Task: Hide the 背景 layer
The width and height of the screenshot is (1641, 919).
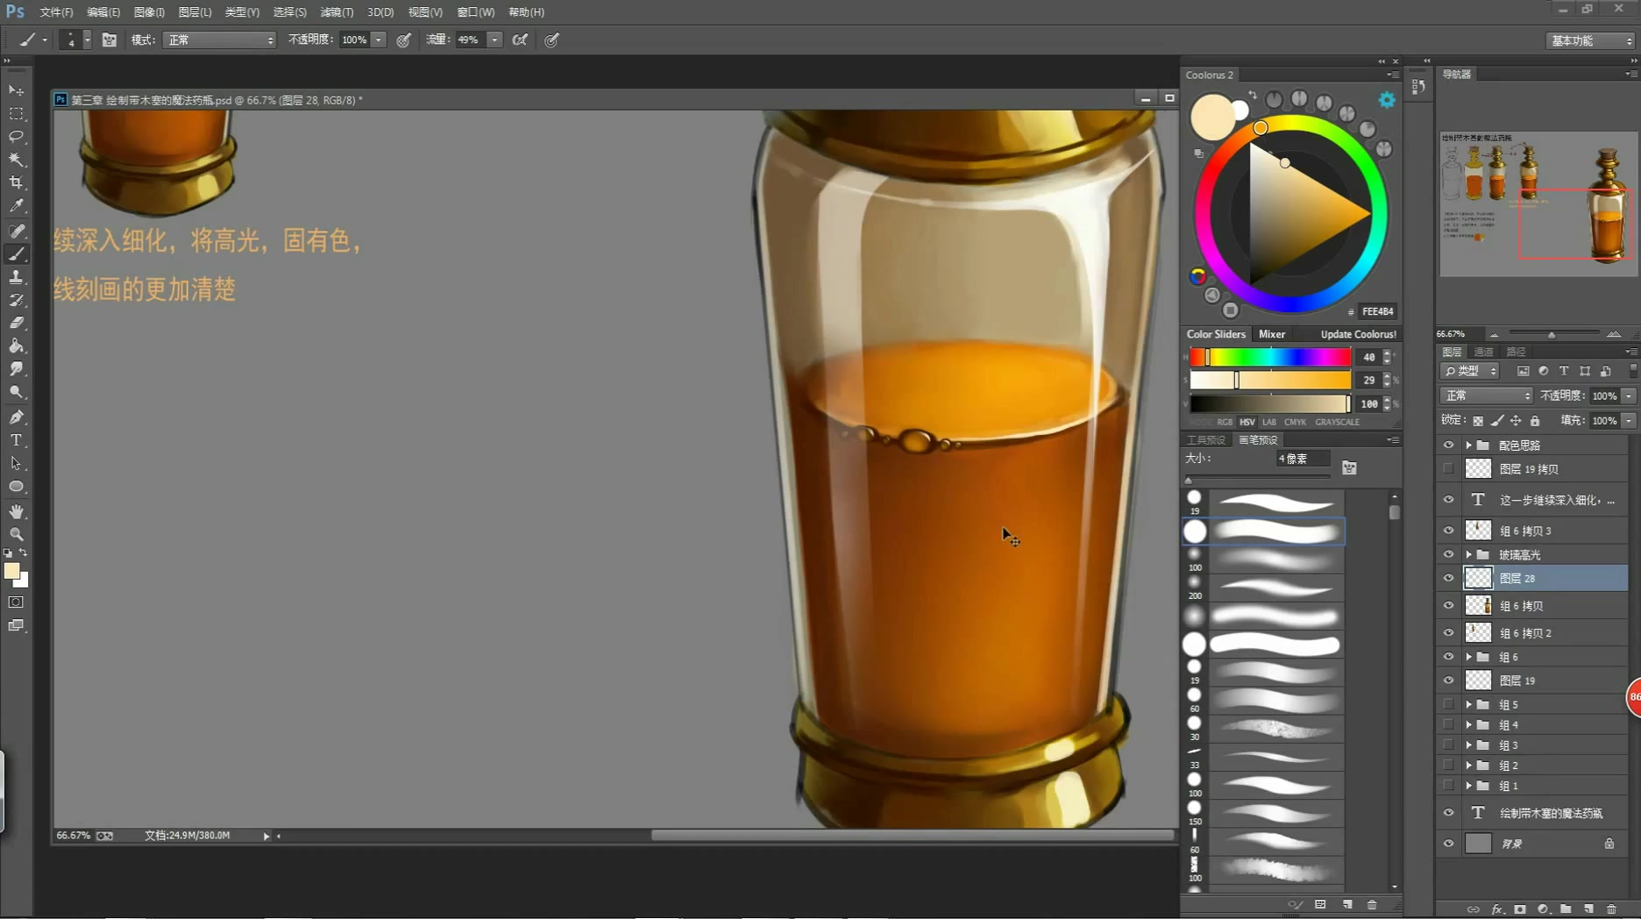Action: [1448, 844]
